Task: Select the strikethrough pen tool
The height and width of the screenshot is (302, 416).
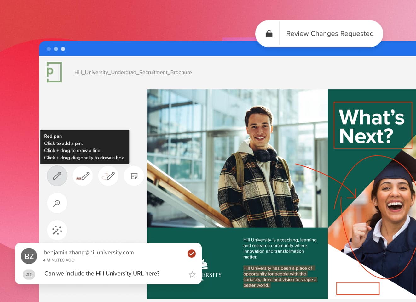Action: pyautogui.click(x=108, y=176)
